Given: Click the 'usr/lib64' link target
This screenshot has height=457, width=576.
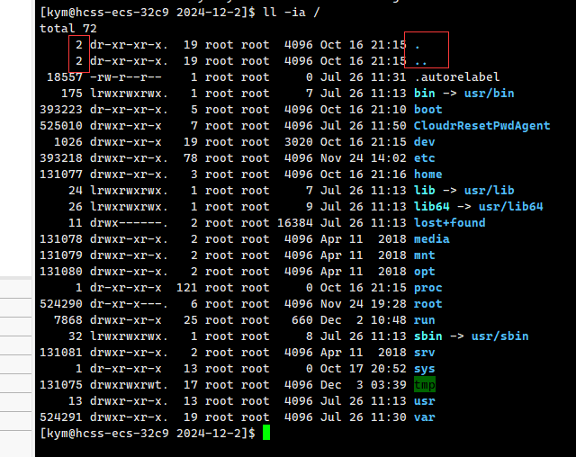Looking at the screenshot, I should tap(510, 206).
